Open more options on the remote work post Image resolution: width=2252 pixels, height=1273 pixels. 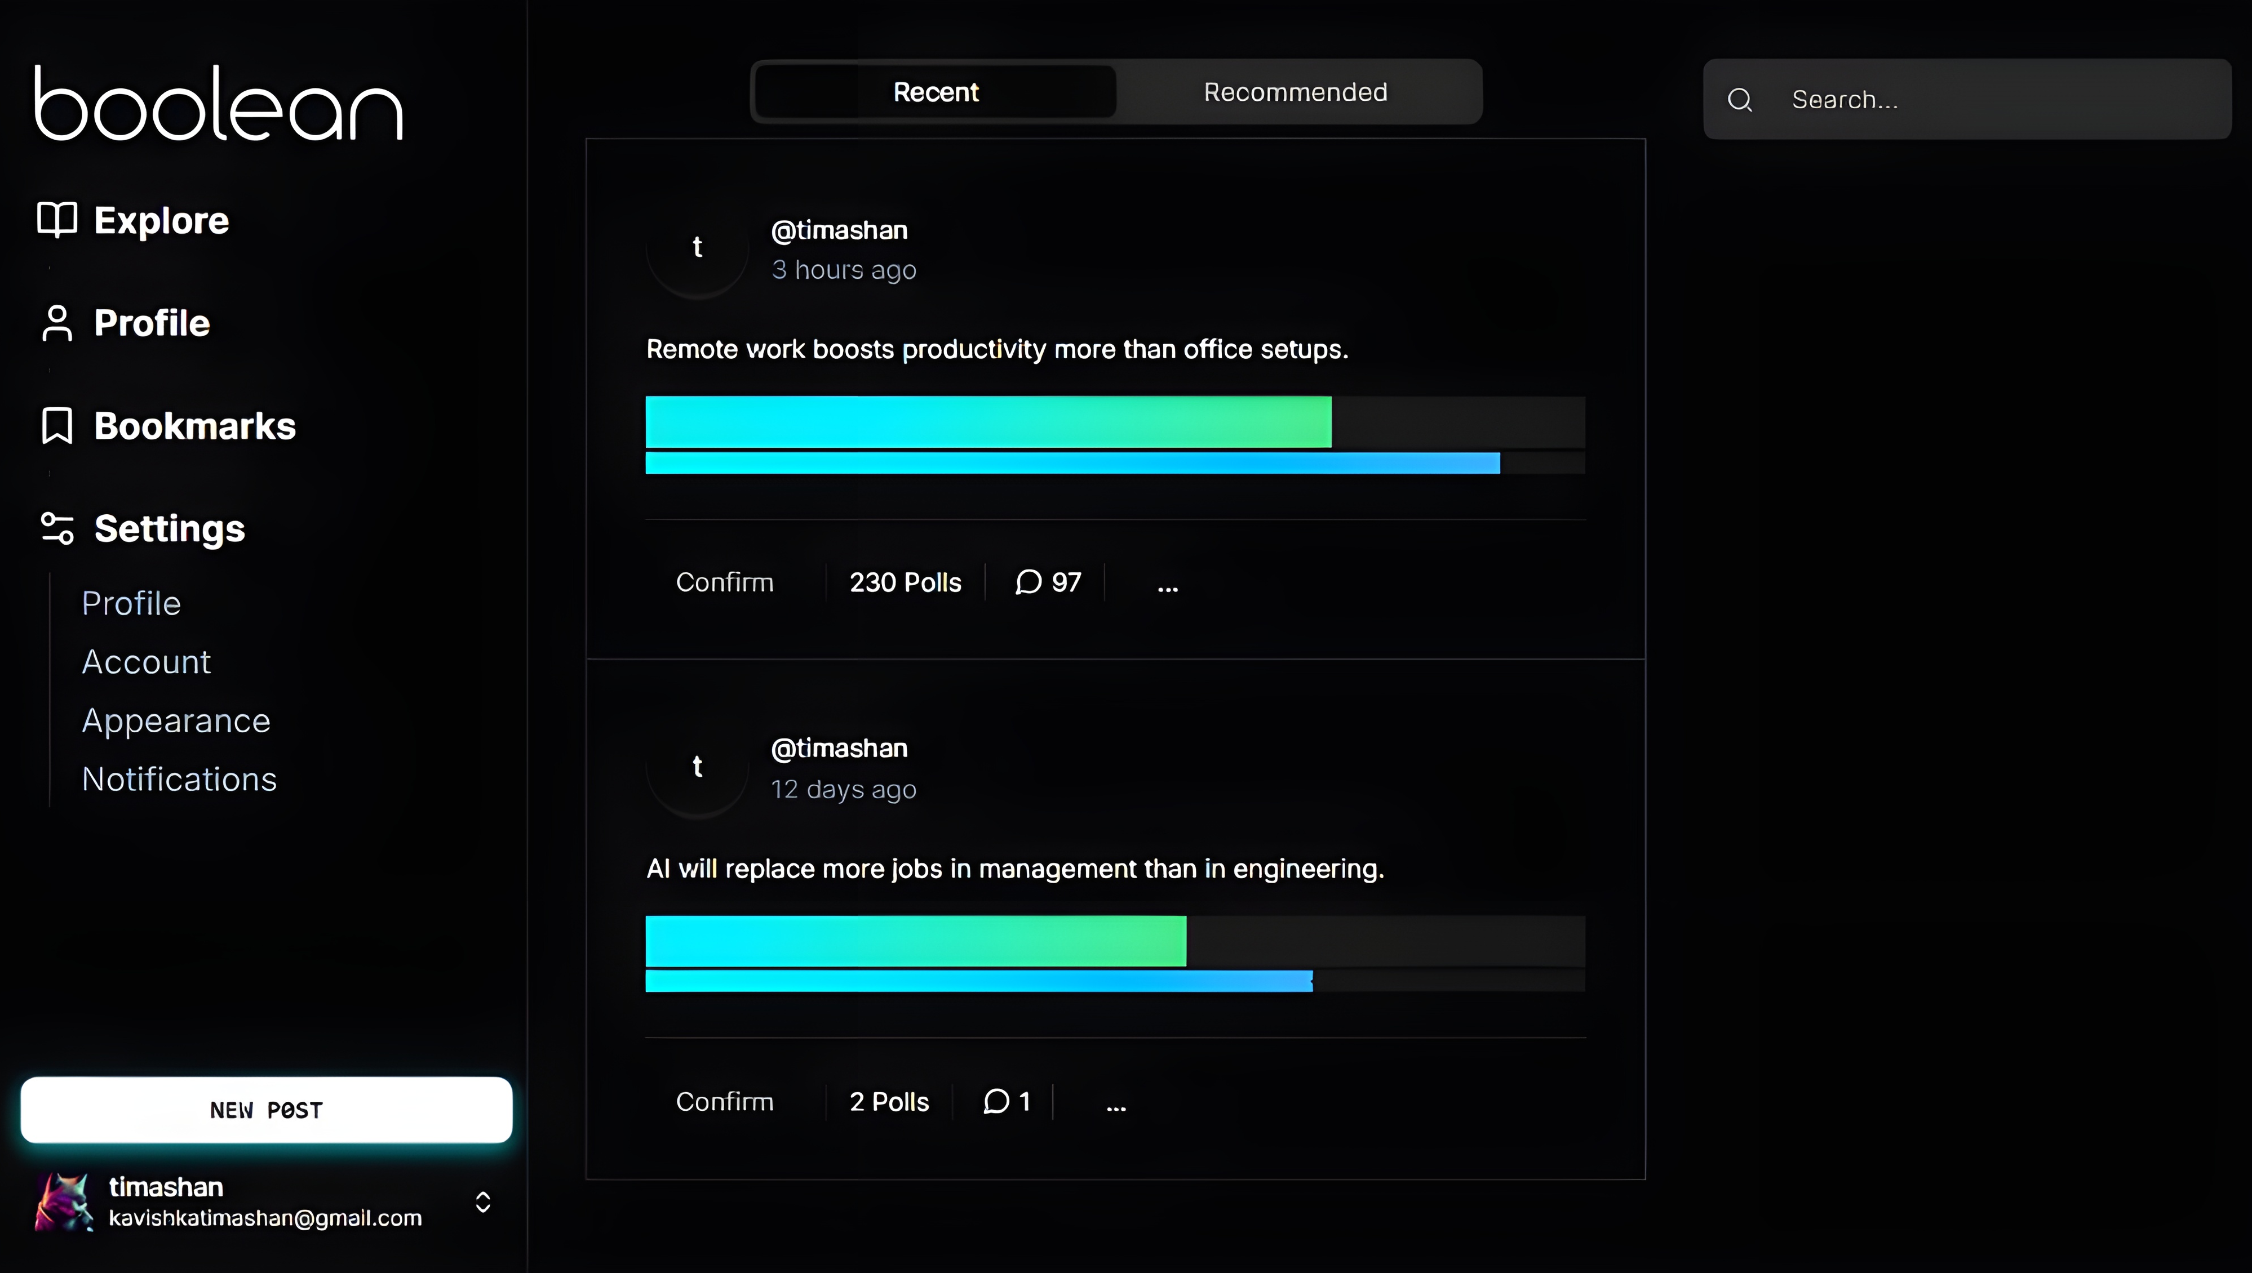(x=1168, y=586)
